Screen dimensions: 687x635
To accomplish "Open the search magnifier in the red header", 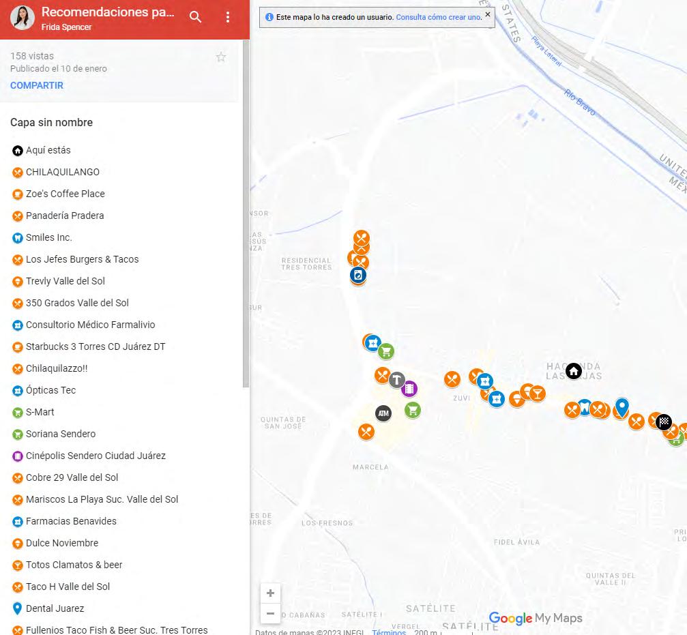I will [195, 17].
